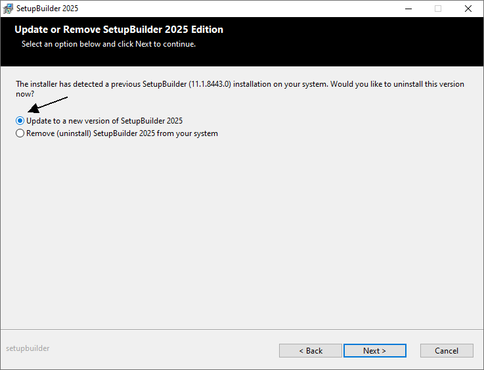Click the 'Remove (uninstall) SetupBuilder 2025' label text

[x=121, y=133]
